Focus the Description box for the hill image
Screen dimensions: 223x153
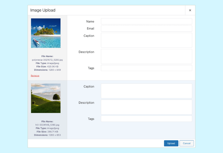pyautogui.click(x=146, y=107)
